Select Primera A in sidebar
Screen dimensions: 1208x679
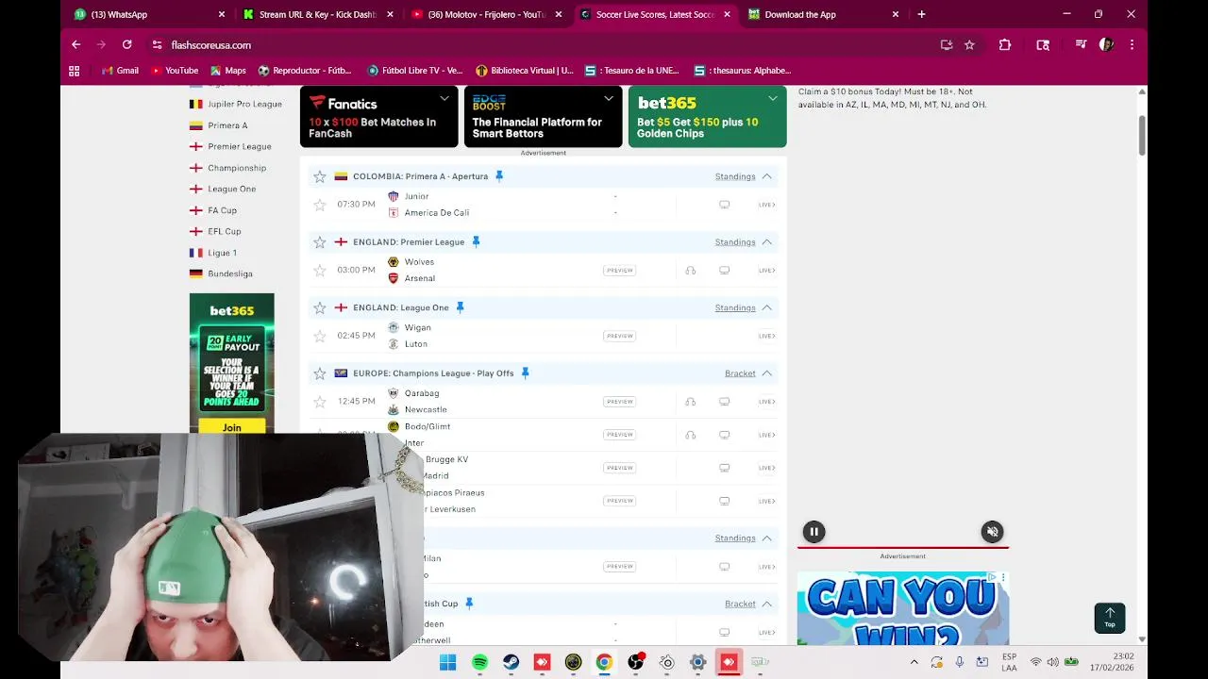point(218,125)
